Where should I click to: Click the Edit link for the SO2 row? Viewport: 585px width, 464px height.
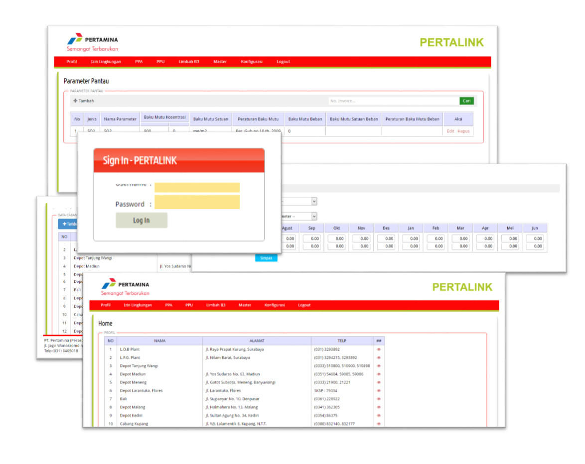[x=450, y=131]
